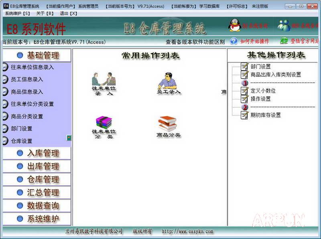321x239 pixels.
Task: Open the 关于【B】 menu
Action: click(45, 14)
